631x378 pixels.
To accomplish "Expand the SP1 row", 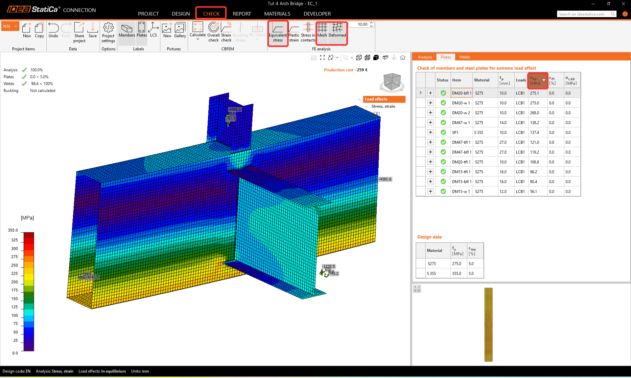I will 430,133.
